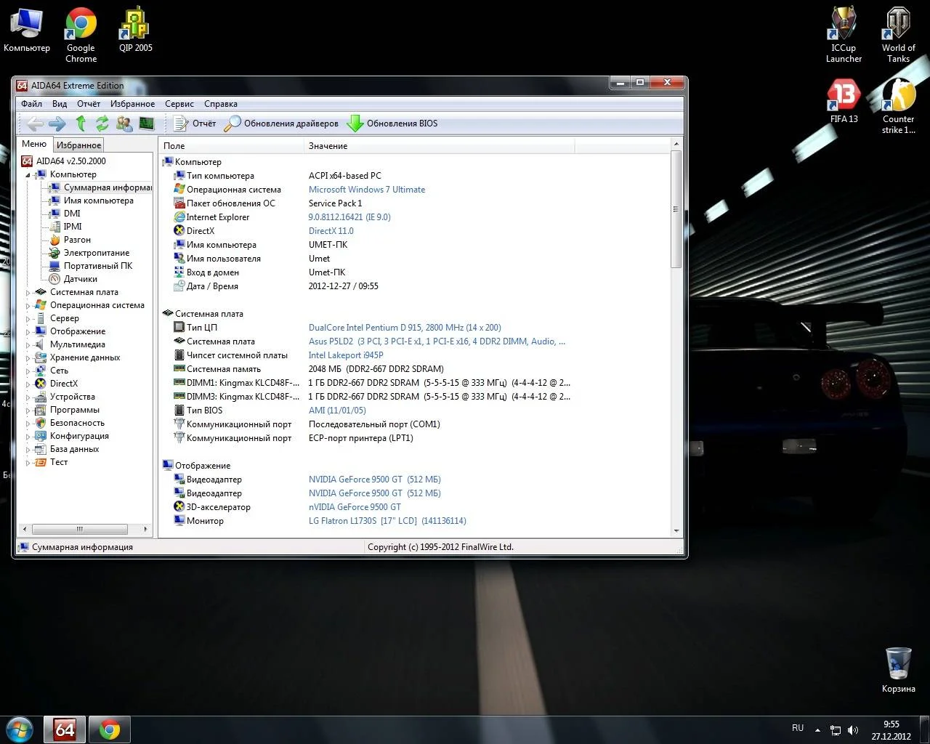Click the Intel Lakeport i945P chipset link
The width and height of the screenshot is (930, 744).
click(x=345, y=355)
